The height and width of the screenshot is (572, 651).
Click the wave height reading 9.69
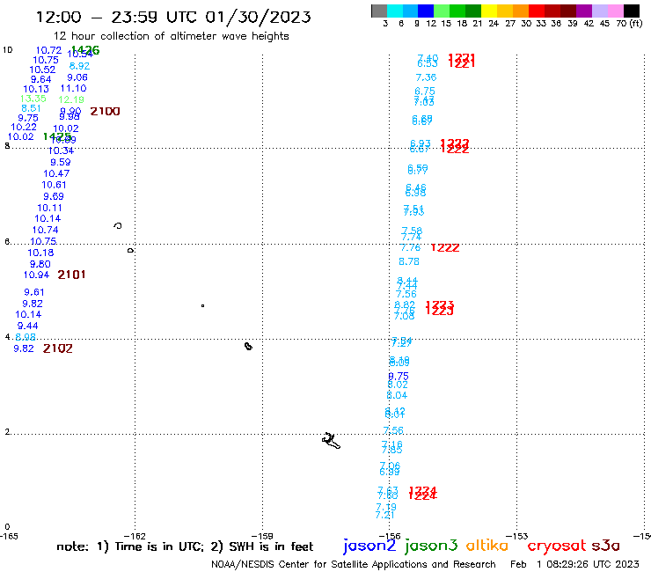[x=54, y=196]
